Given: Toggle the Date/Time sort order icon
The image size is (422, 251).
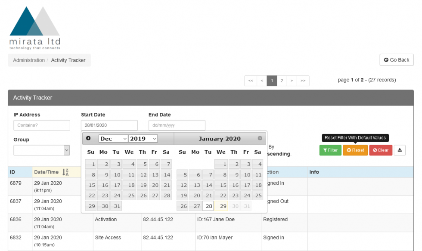Looking at the screenshot, I should click(x=65, y=172).
